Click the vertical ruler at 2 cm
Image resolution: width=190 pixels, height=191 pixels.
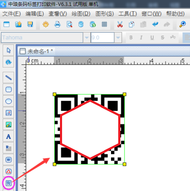[22, 124]
